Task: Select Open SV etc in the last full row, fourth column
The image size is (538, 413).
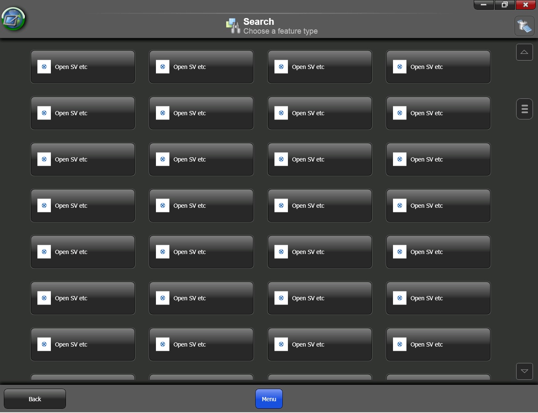Action: (x=438, y=344)
